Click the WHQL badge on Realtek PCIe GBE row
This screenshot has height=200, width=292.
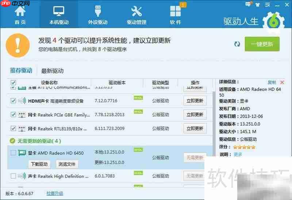pos(138,112)
